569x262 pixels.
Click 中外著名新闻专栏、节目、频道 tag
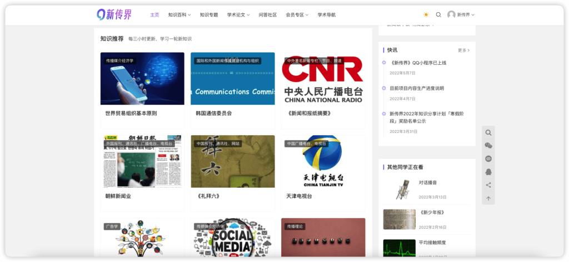[x=314, y=61]
